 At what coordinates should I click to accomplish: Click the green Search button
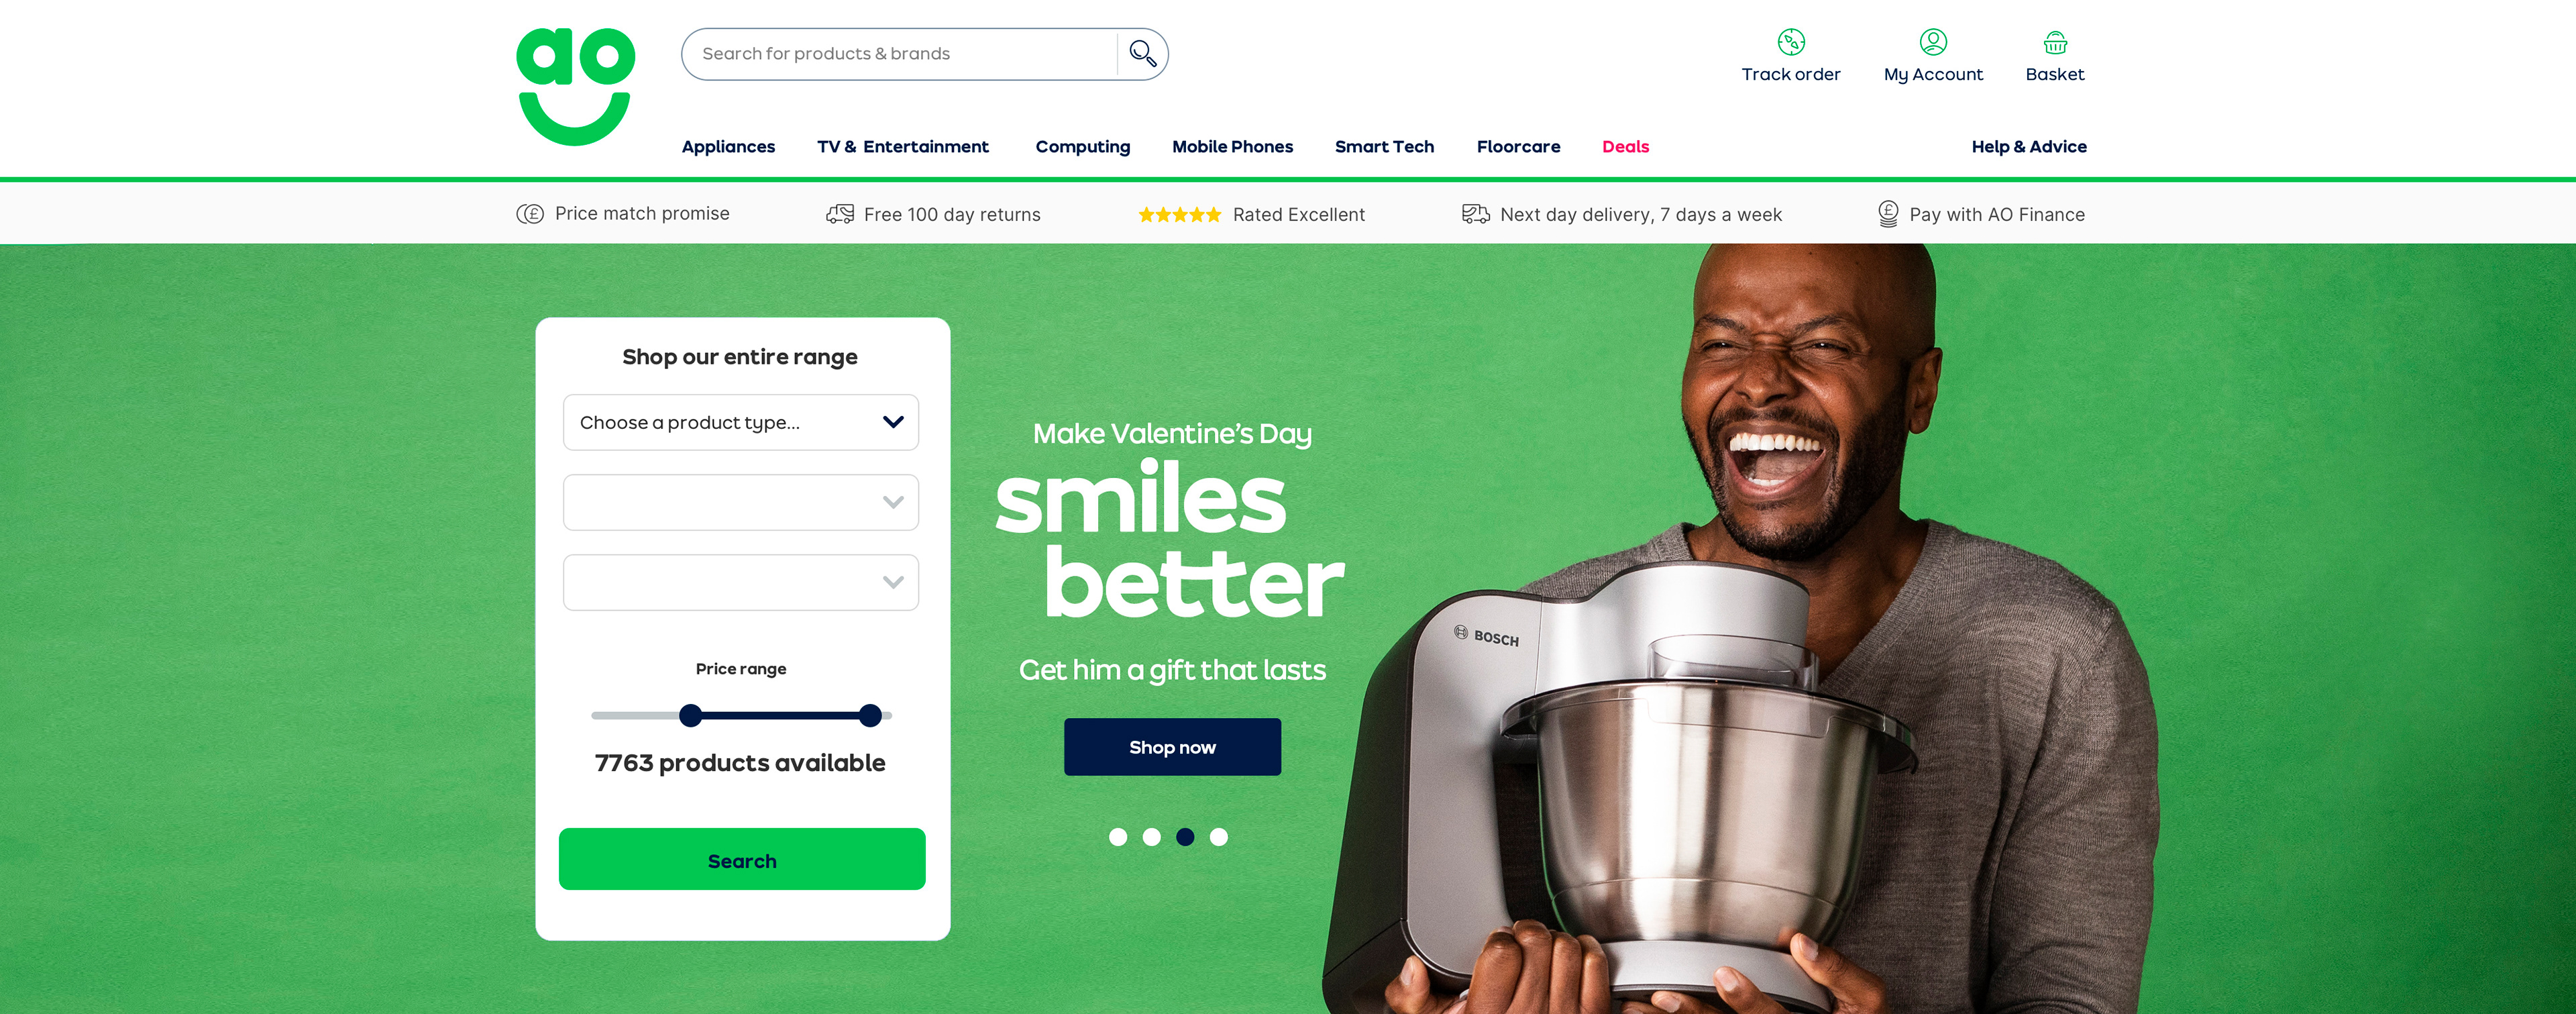(x=741, y=859)
